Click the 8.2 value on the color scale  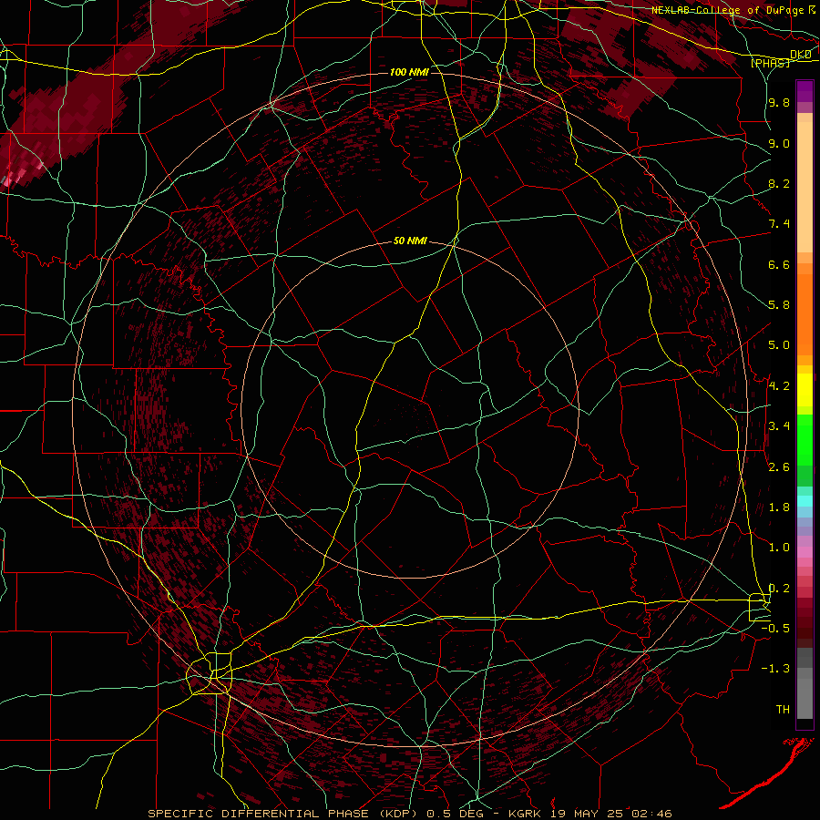(779, 183)
